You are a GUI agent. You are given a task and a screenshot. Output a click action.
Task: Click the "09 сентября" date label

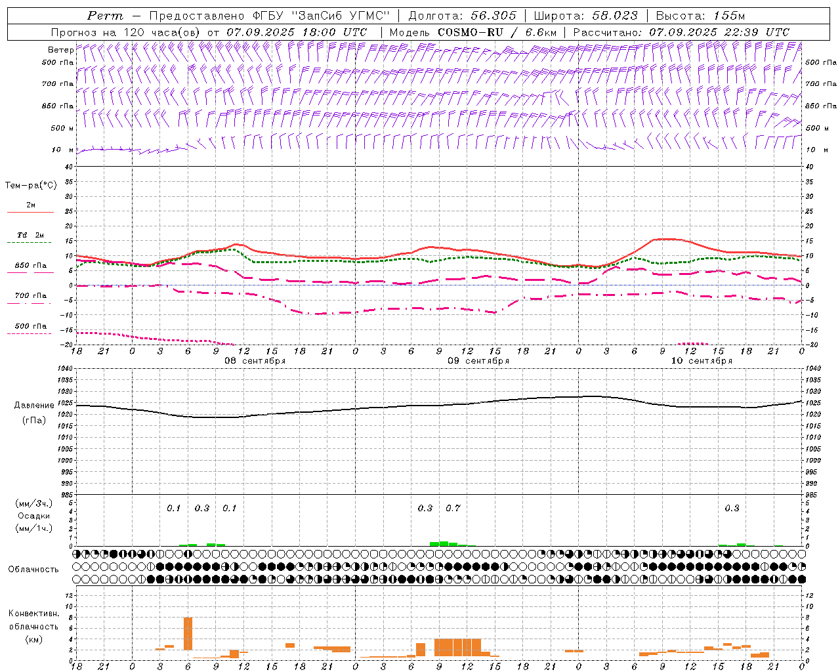pos(478,361)
